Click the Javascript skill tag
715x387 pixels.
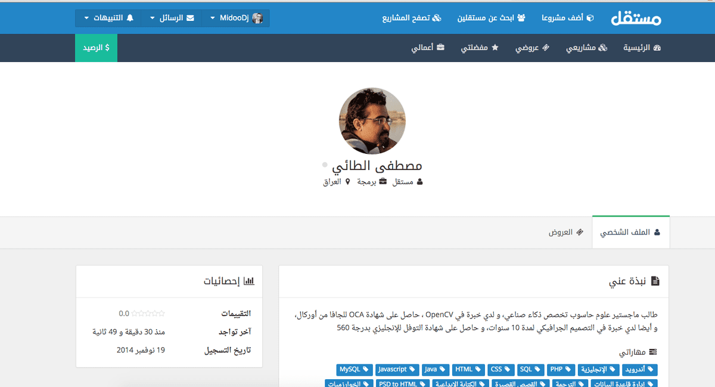(397, 370)
